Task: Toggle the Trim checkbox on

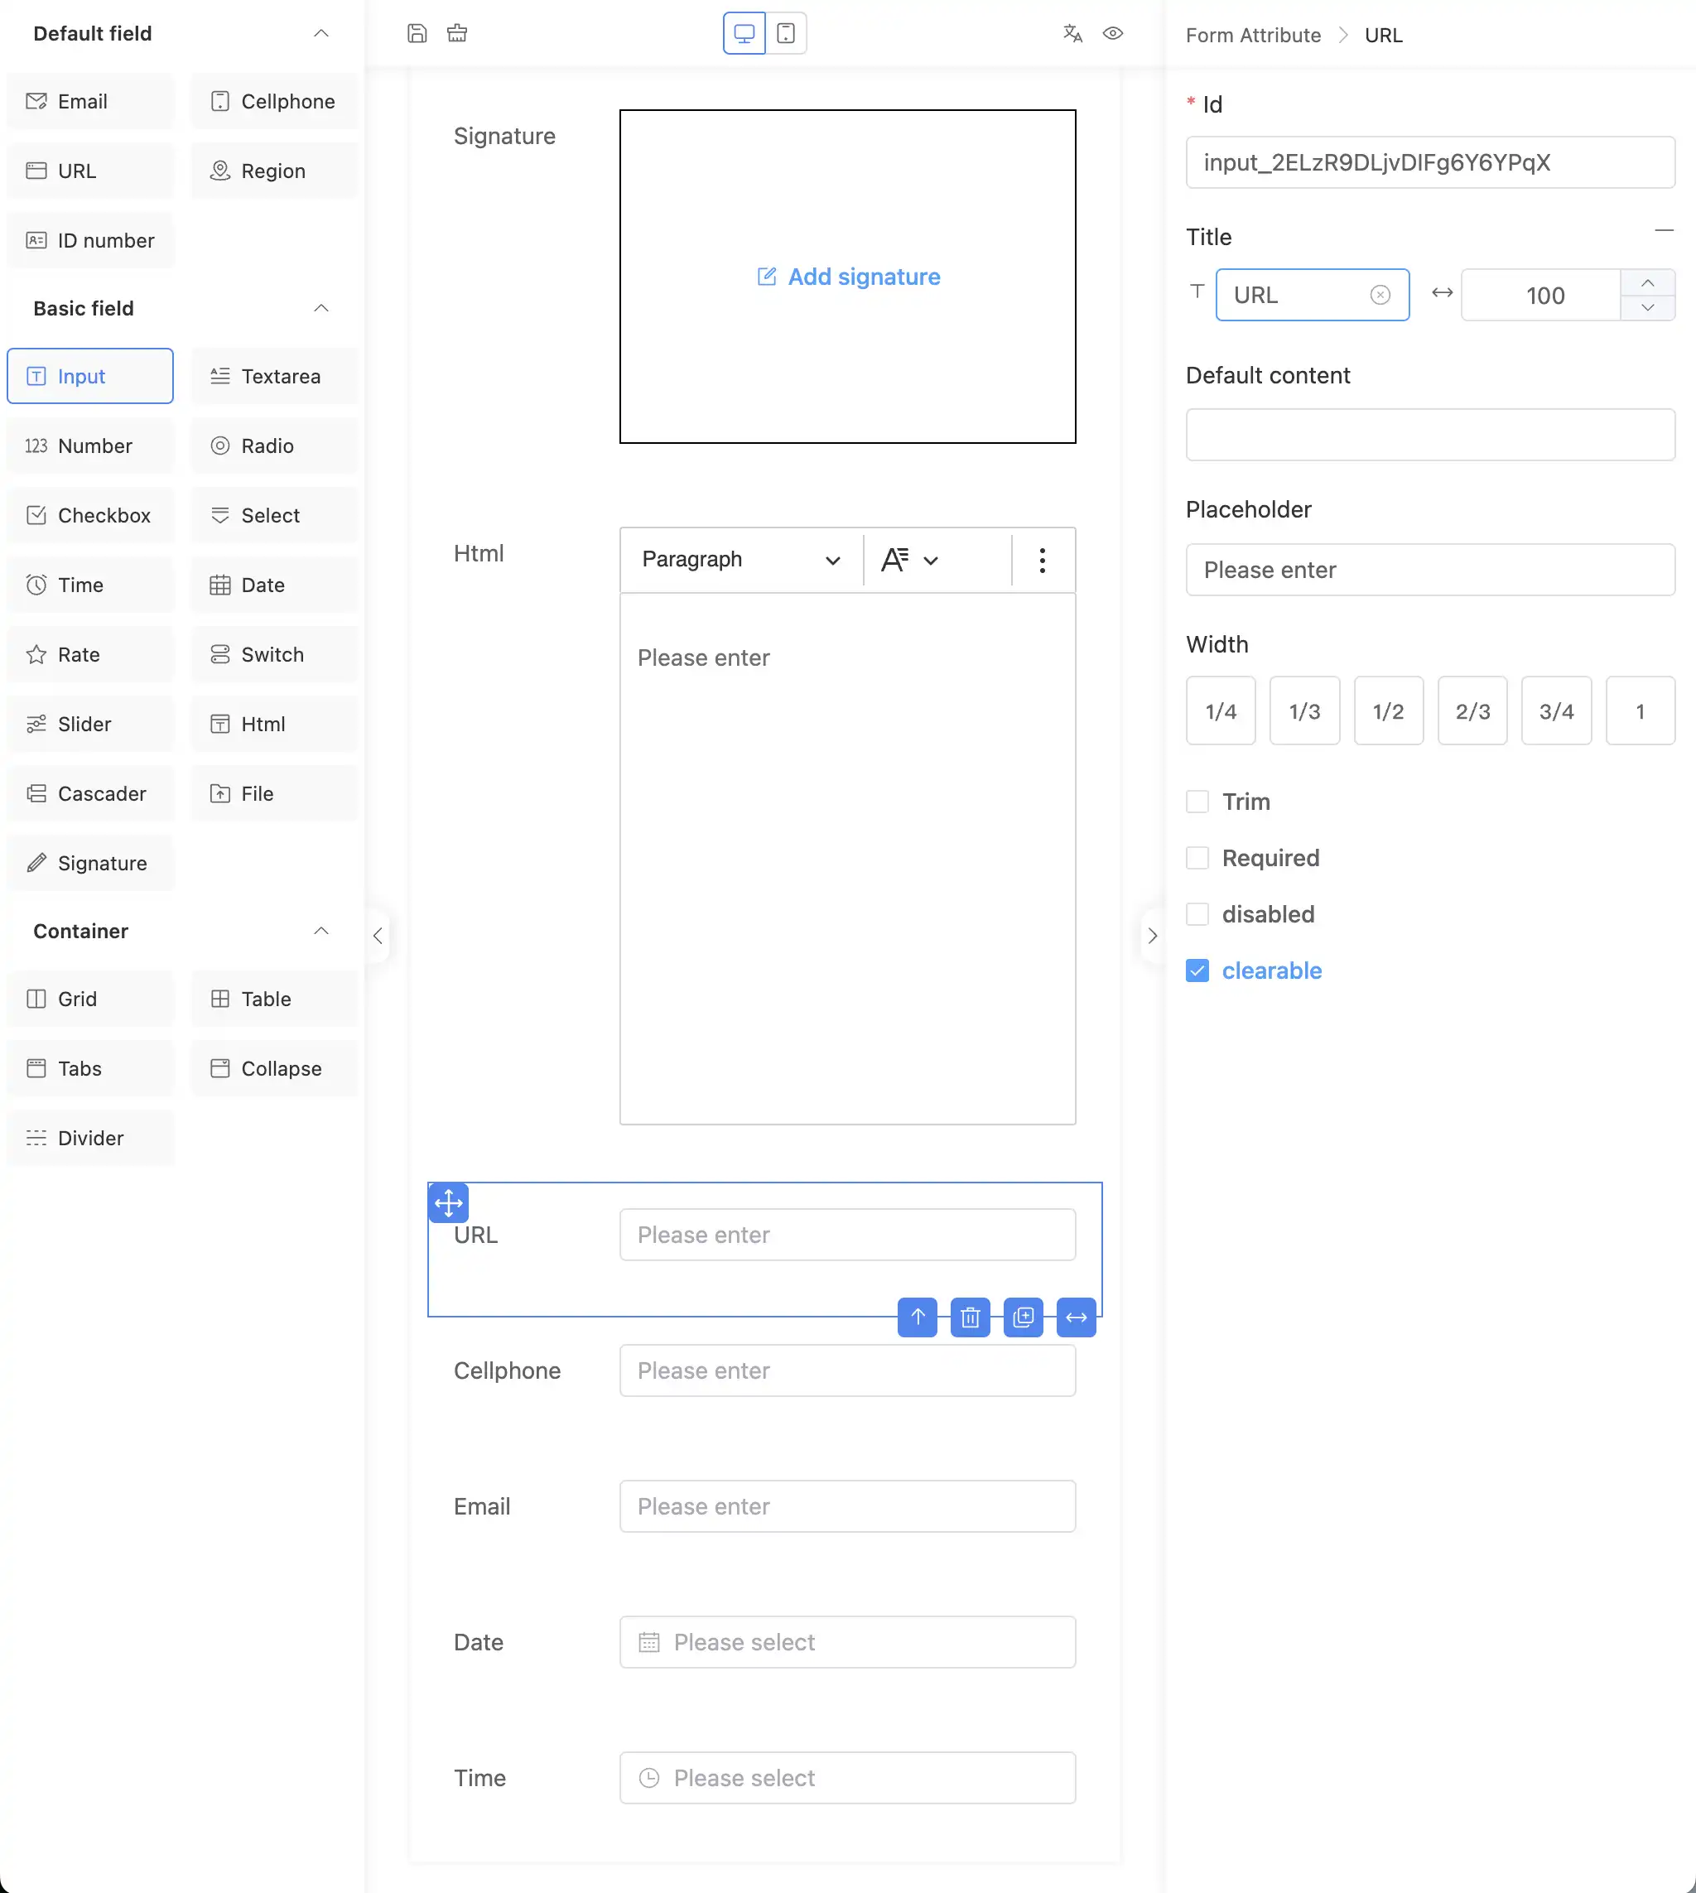Action: coord(1197,801)
